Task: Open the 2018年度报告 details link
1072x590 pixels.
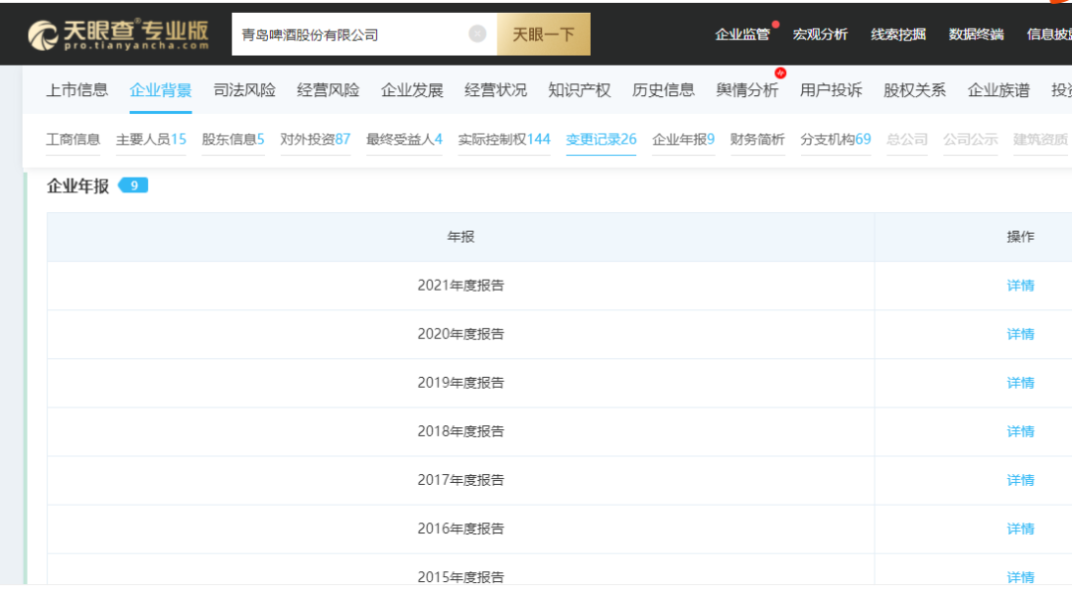Action: tap(1020, 431)
